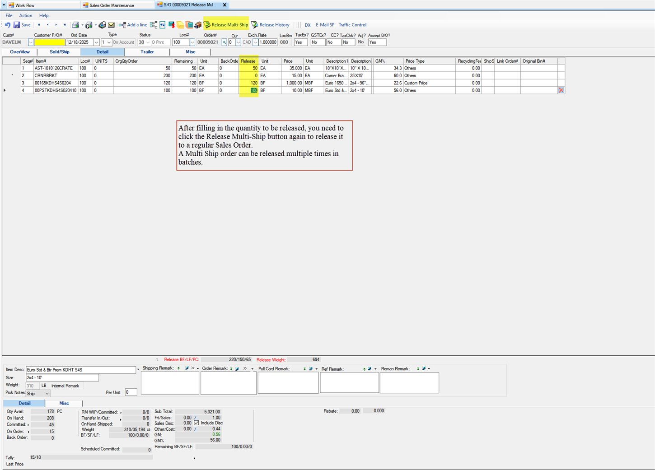Toggle TaxEx from Yes to No
Viewport: 655px width, 470px height.
point(300,42)
